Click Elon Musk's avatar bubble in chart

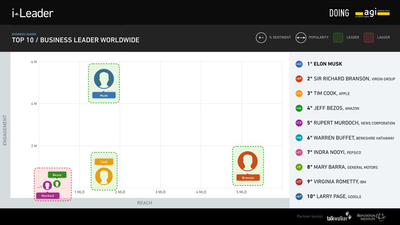[x=104, y=79]
